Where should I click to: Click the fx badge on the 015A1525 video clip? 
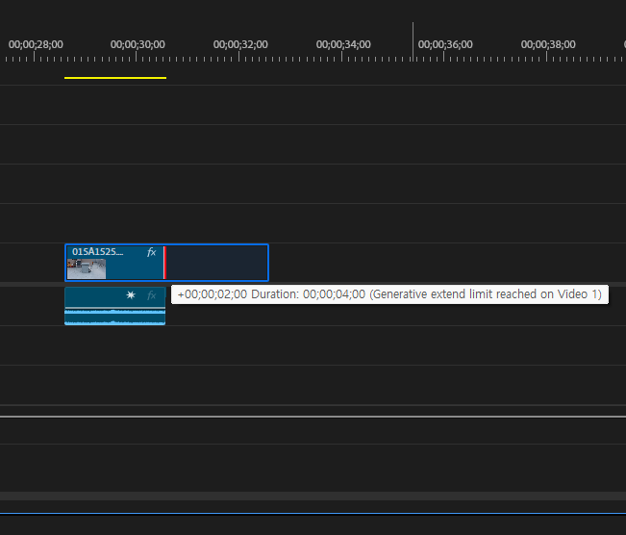151,252
